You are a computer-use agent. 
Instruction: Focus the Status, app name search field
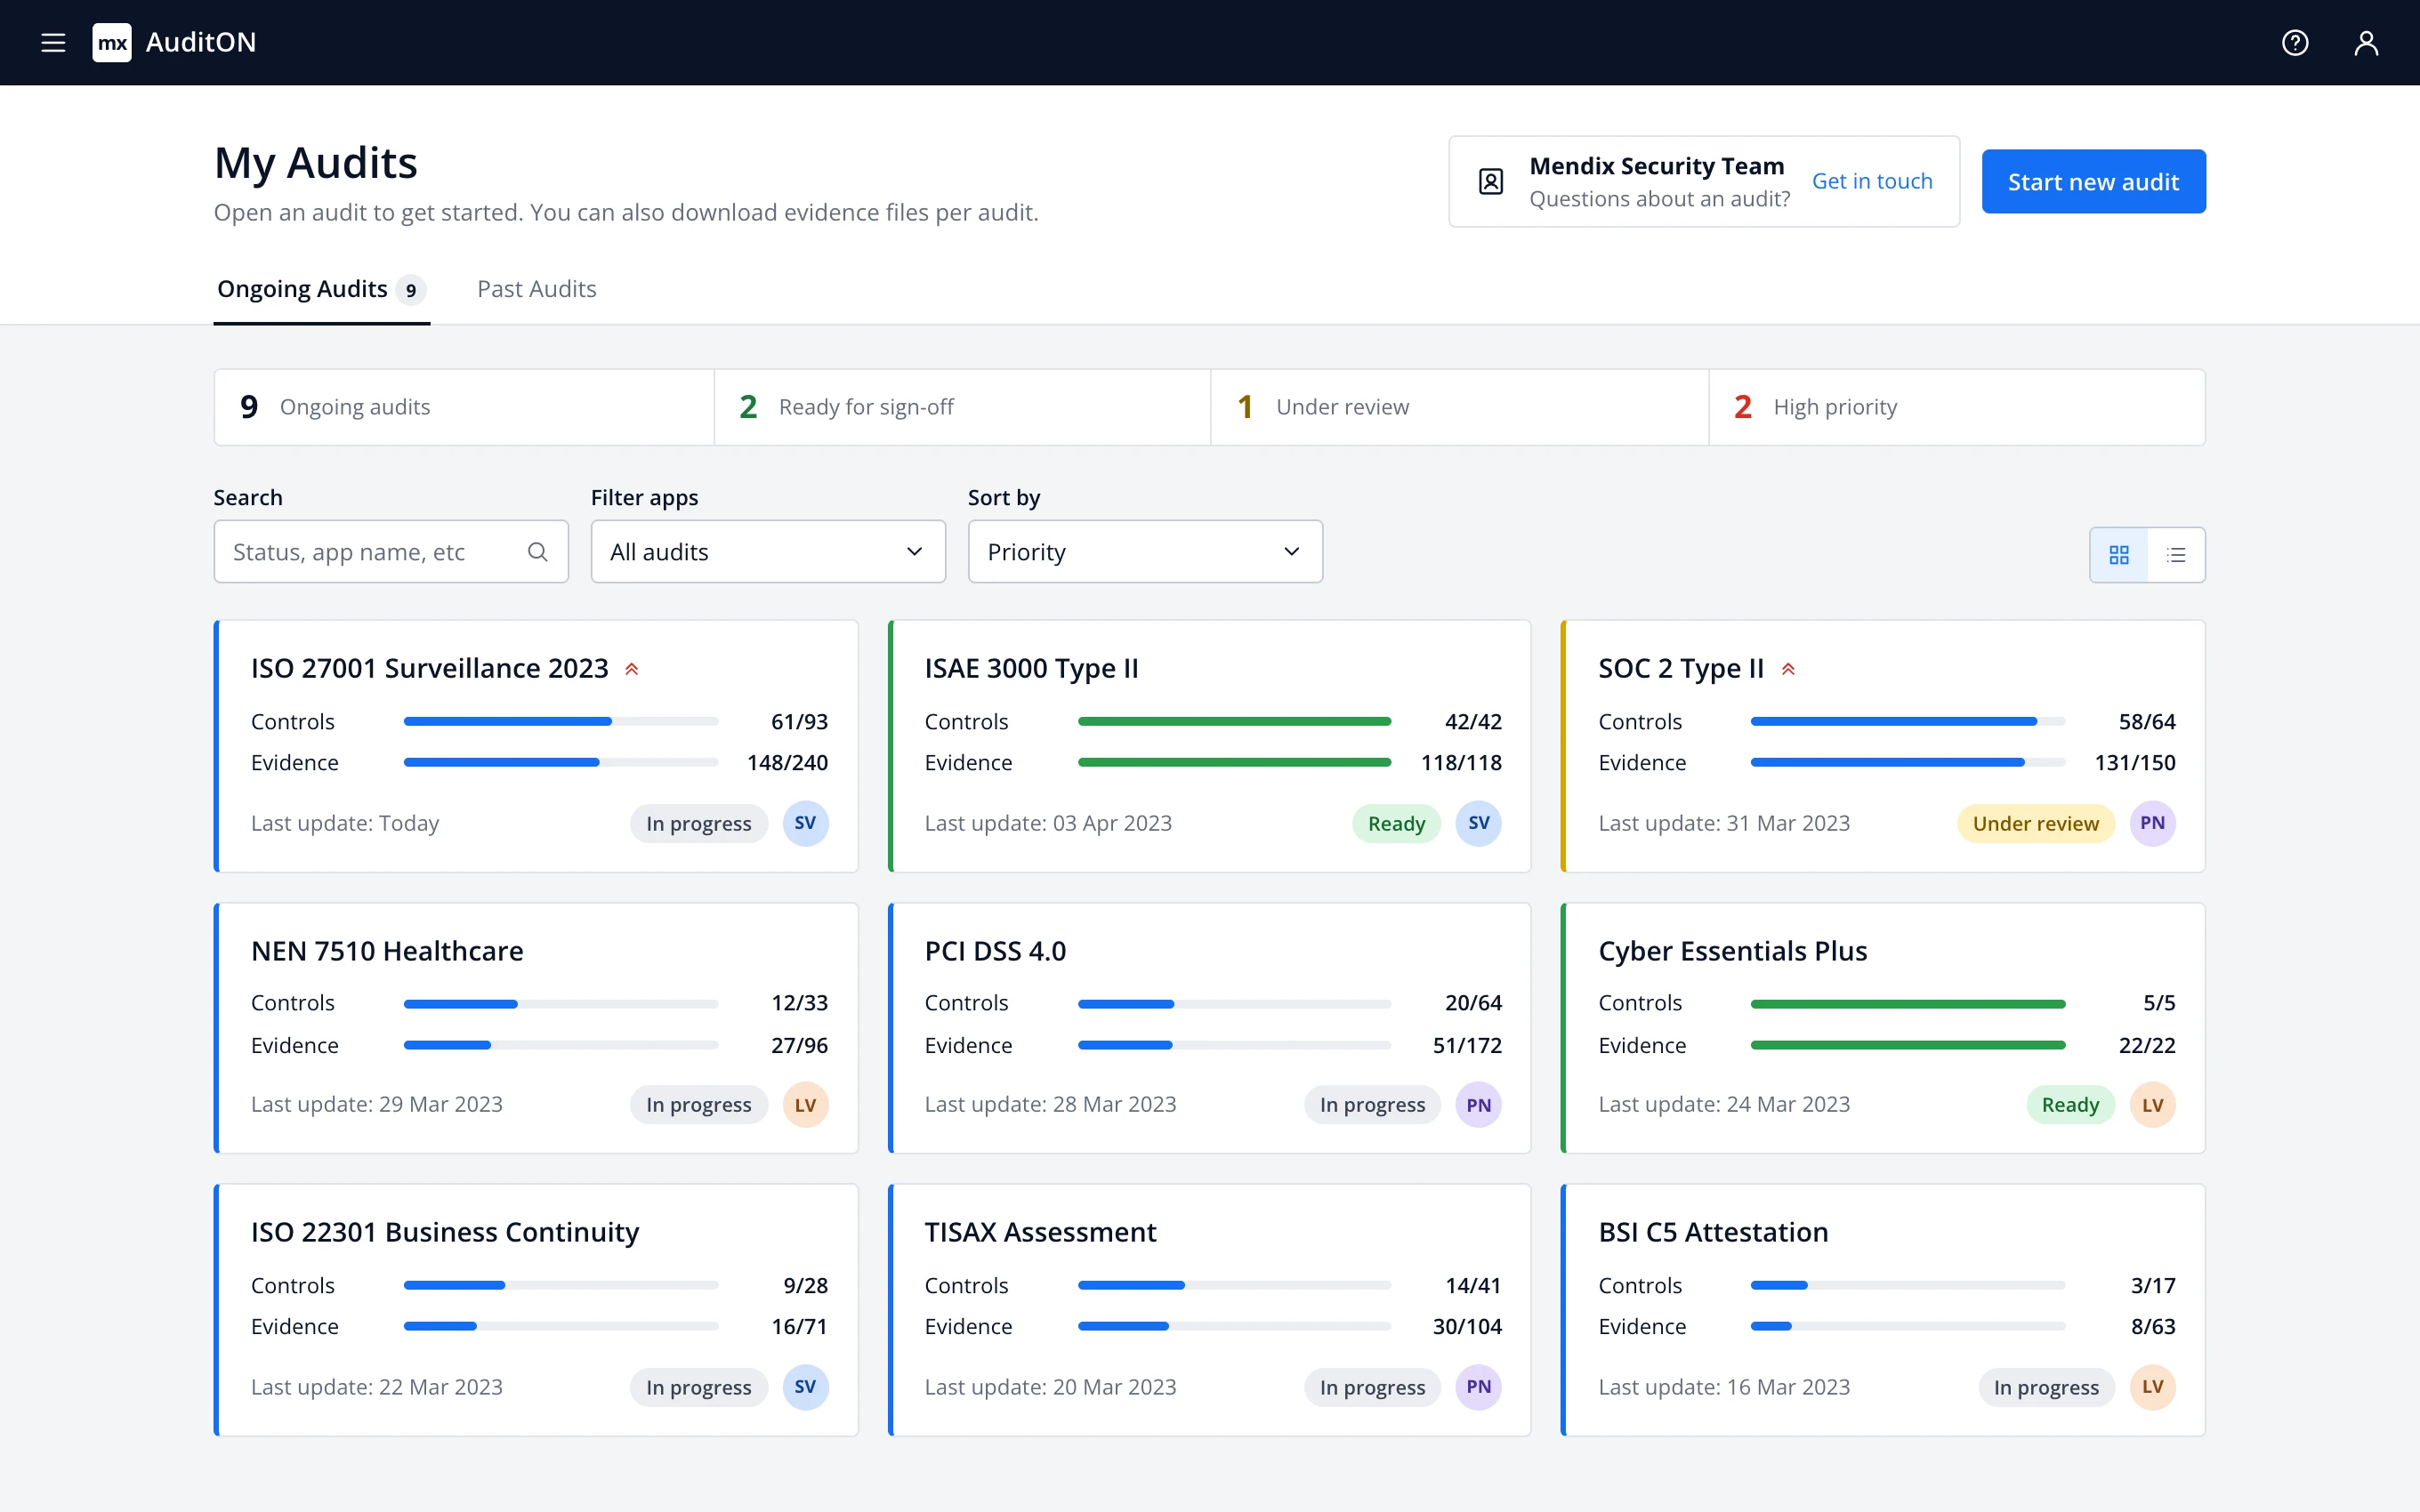391,552
